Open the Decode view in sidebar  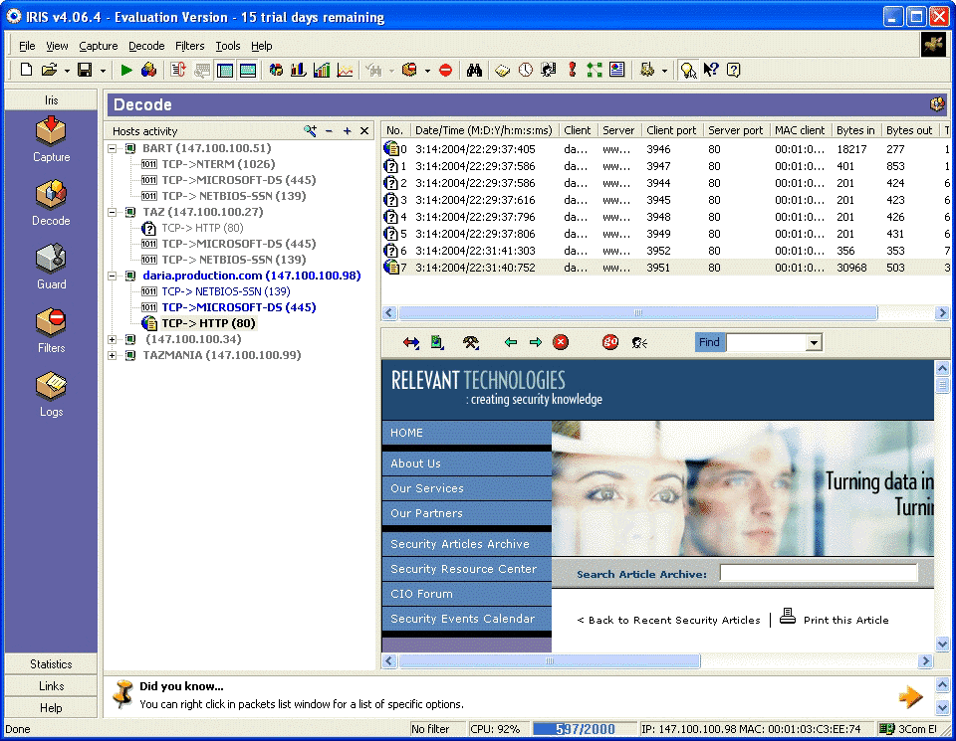51,202
